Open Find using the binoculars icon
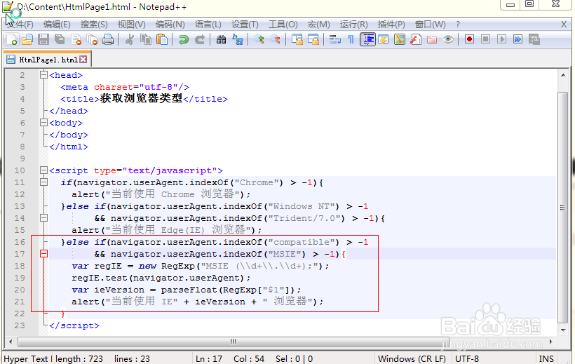 221,39
